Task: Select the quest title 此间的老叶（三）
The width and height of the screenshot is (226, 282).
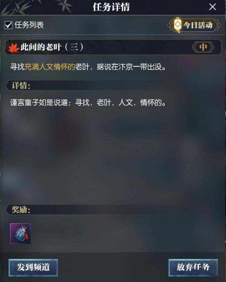Action: pos(52,47)
